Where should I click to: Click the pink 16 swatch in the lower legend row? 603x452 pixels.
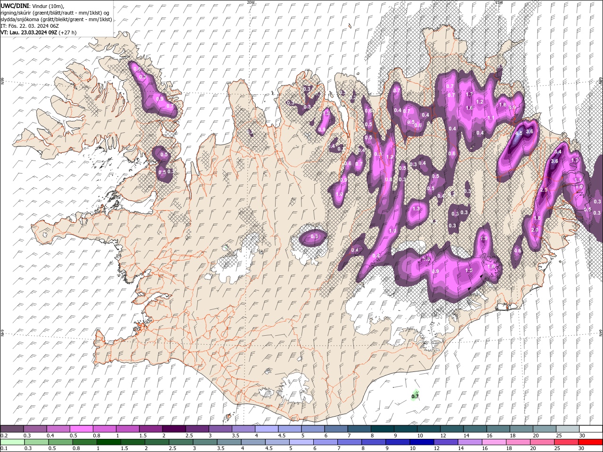click(494, 442)
